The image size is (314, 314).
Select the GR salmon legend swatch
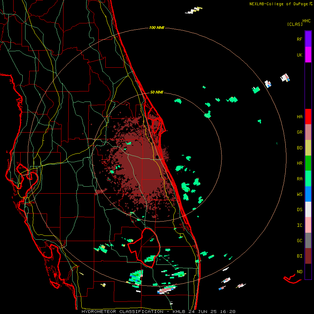click(x=308, y=132)
